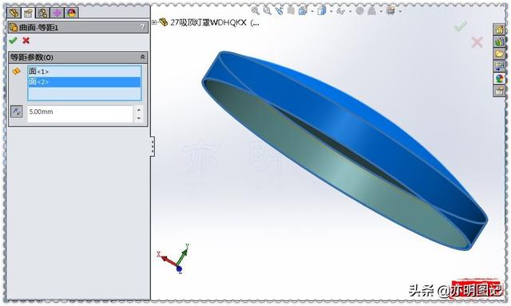Cancel the offset with the red X in panel
Image resolution: width=511 pixels, height=306 pixels.
click(26, 41)
